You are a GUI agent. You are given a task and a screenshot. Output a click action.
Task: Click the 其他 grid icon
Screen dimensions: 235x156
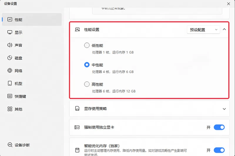click(x=10, y=109)
